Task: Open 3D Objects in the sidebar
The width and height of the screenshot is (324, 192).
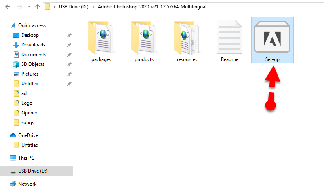Action: (33, 64)
